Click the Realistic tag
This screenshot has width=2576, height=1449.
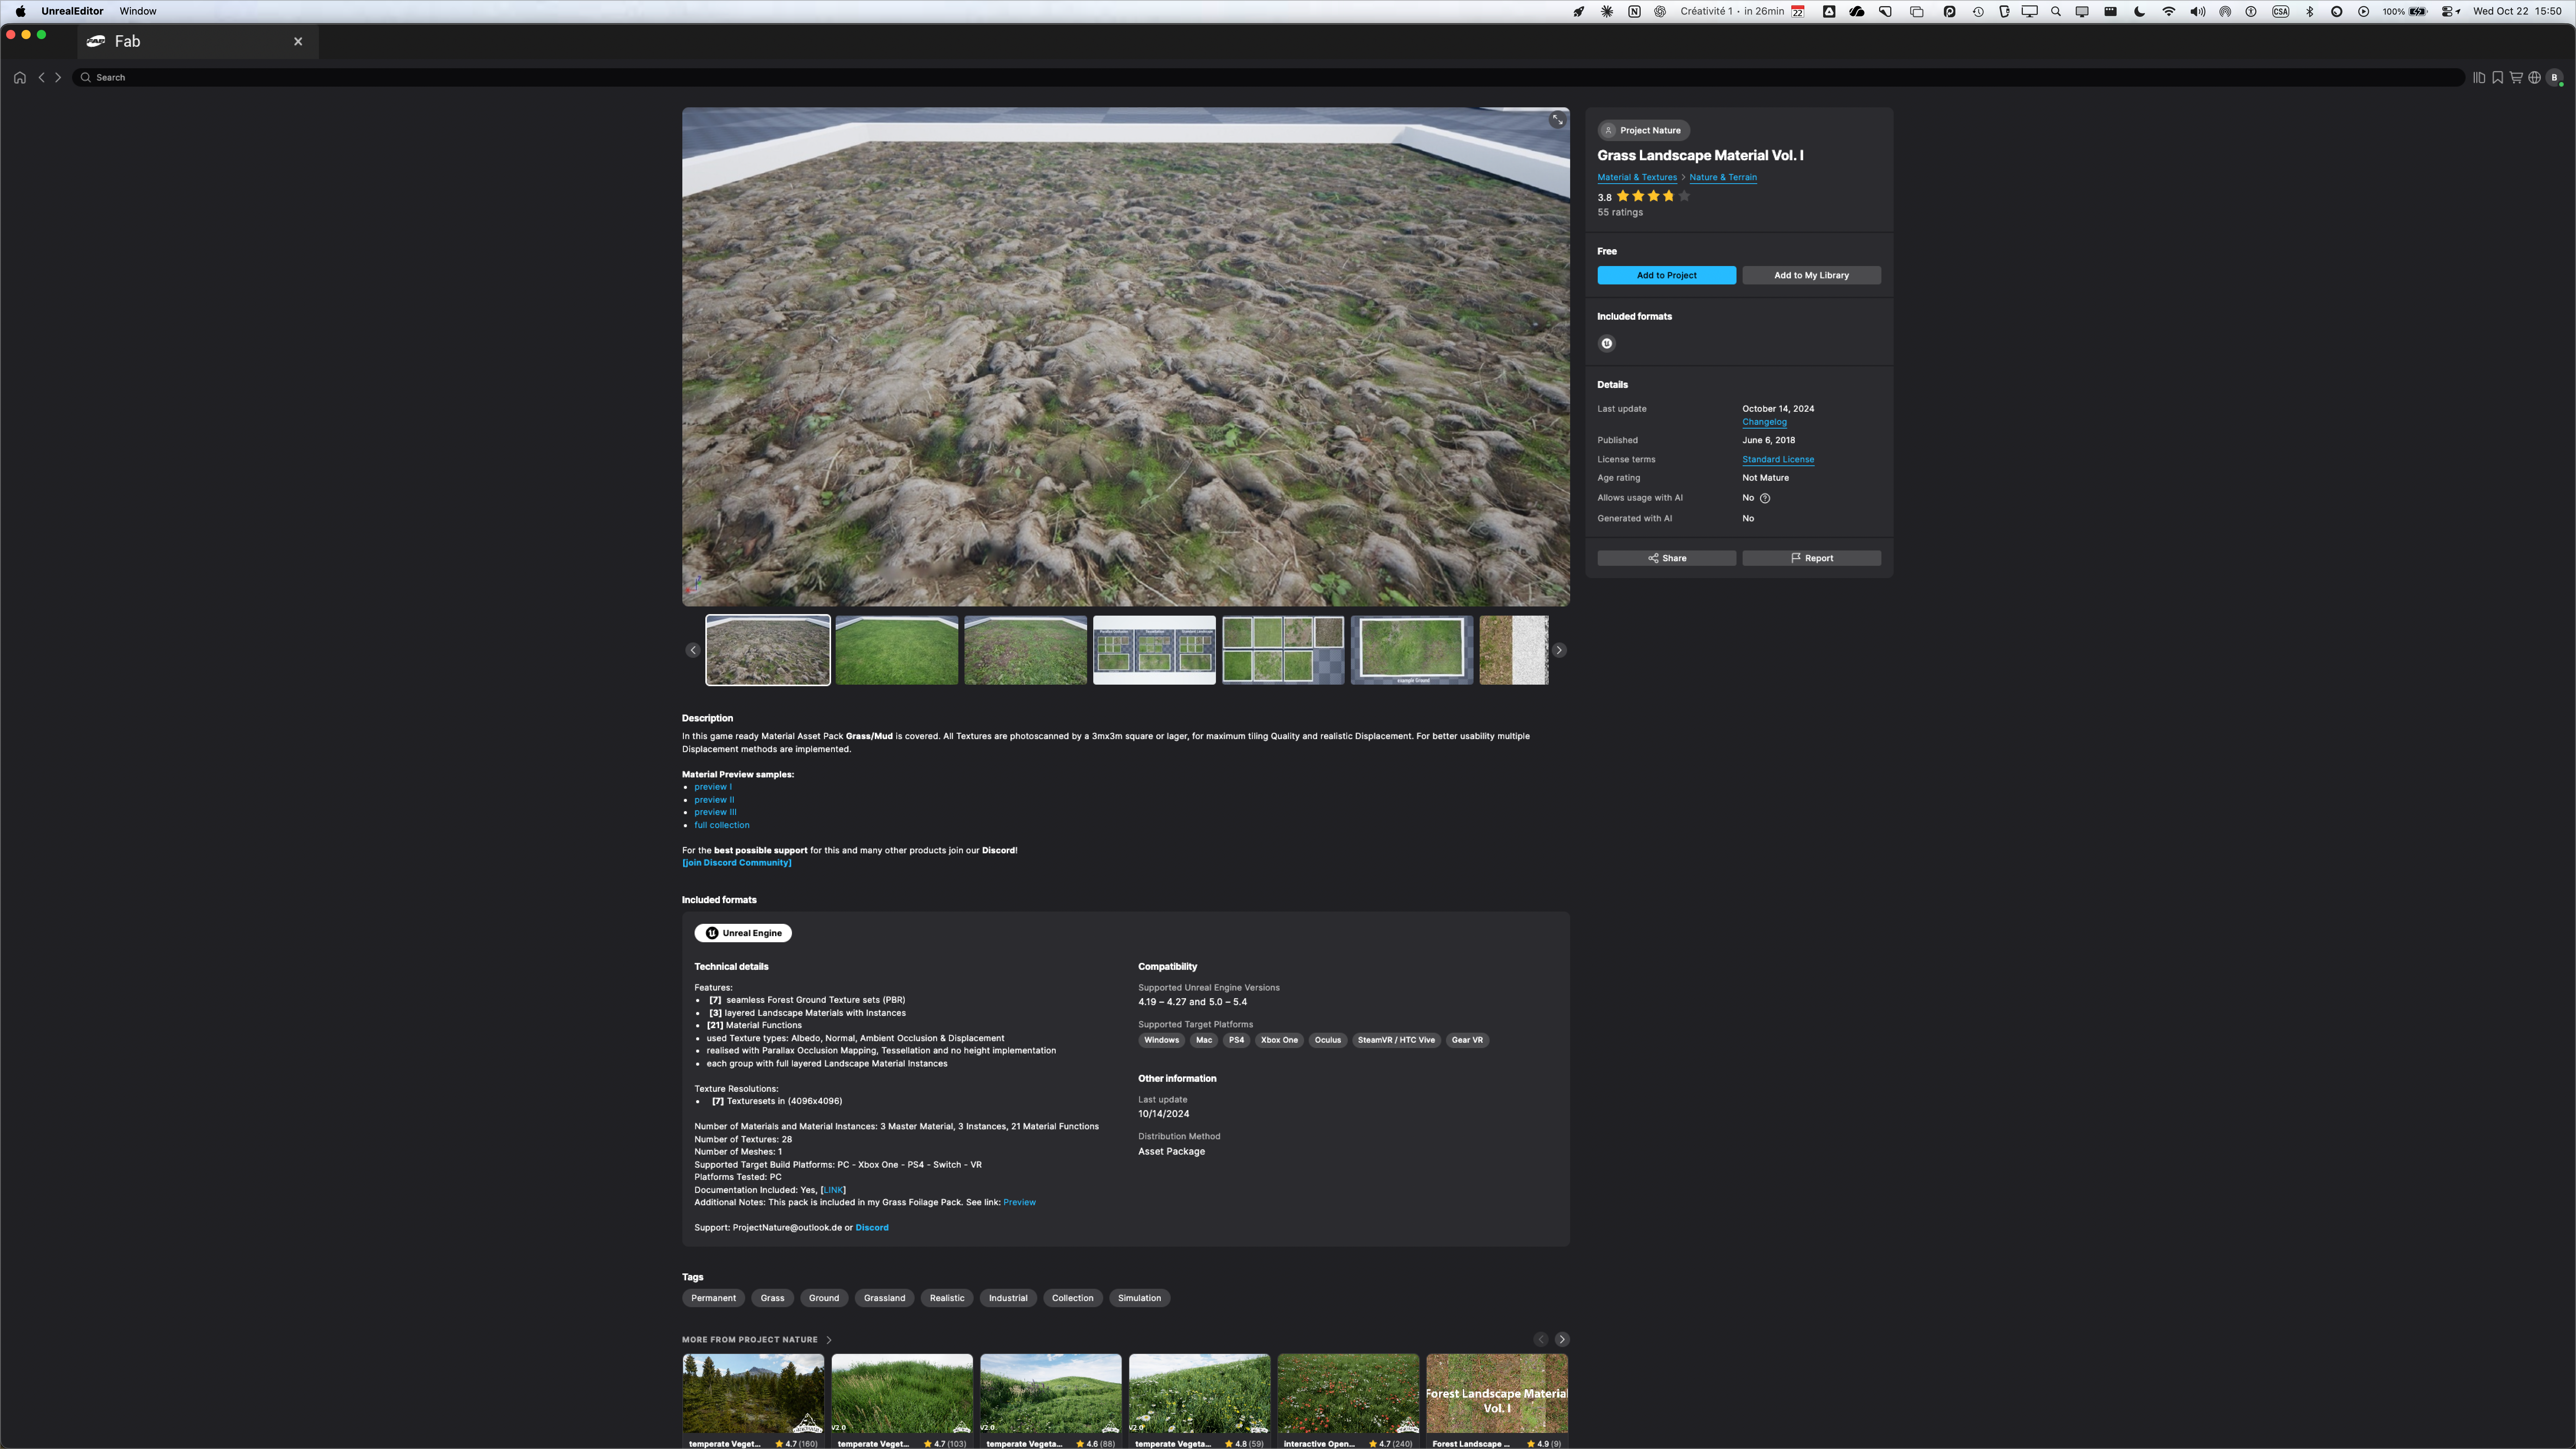pyautogui.click(x=947, y=1298)
